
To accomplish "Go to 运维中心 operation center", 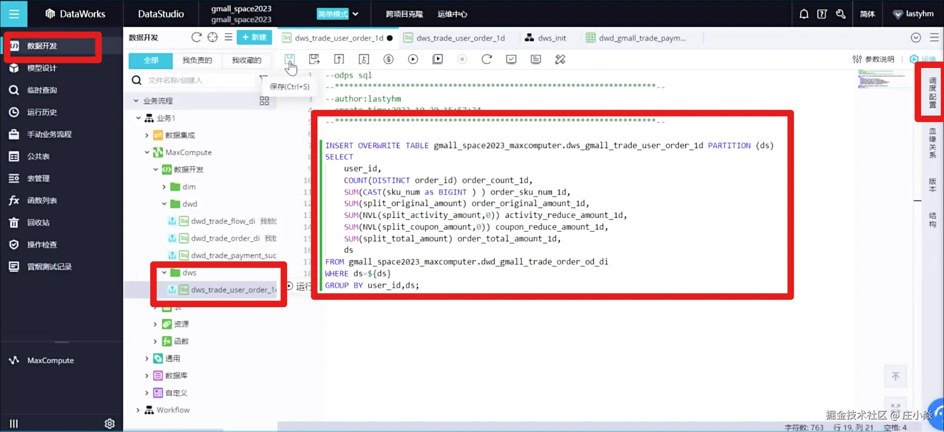I will coord(452,14).
